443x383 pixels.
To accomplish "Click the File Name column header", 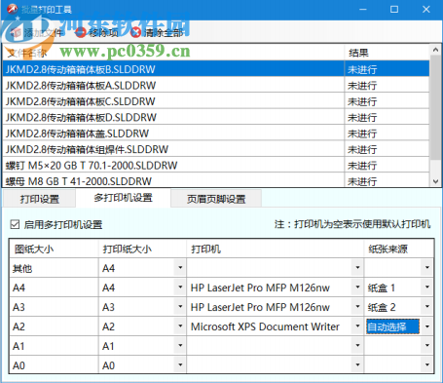I will (173, 53).
